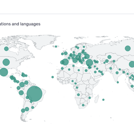Click the Ecuador bubble
The image size is (134, 131).
[x=19, y=88]
